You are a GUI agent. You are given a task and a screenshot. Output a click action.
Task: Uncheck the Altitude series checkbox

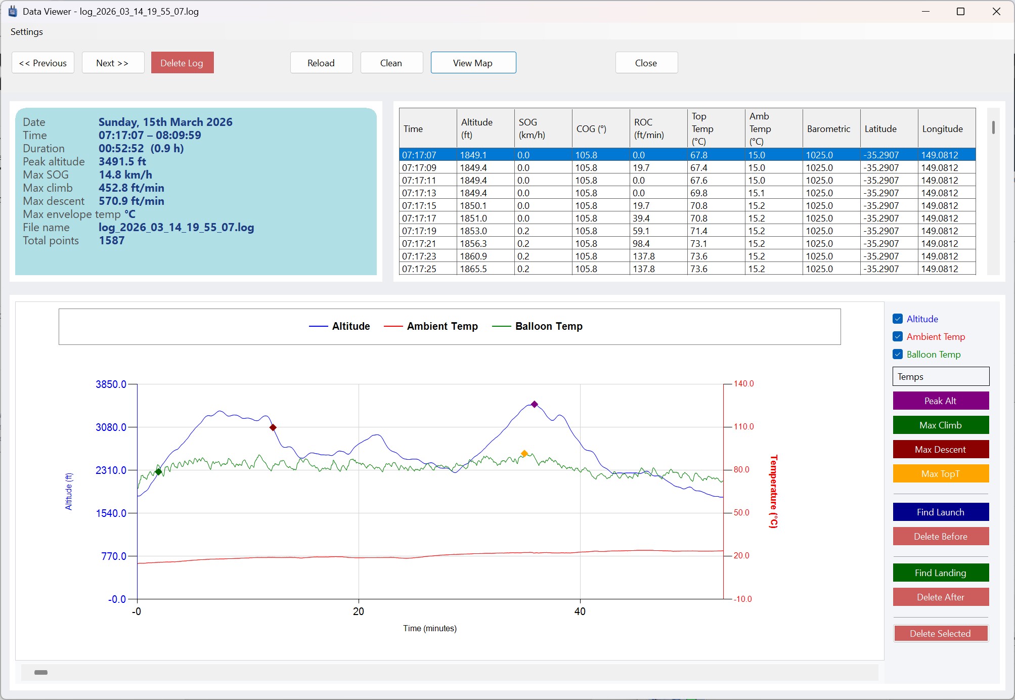[x=898, y=319]
